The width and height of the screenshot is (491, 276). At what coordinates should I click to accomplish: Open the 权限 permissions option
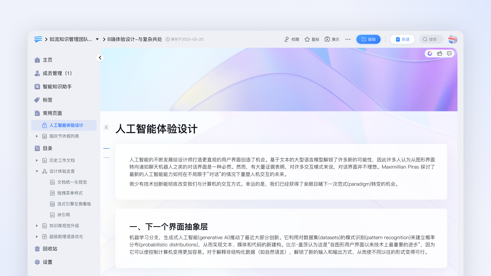coord(292,39)
